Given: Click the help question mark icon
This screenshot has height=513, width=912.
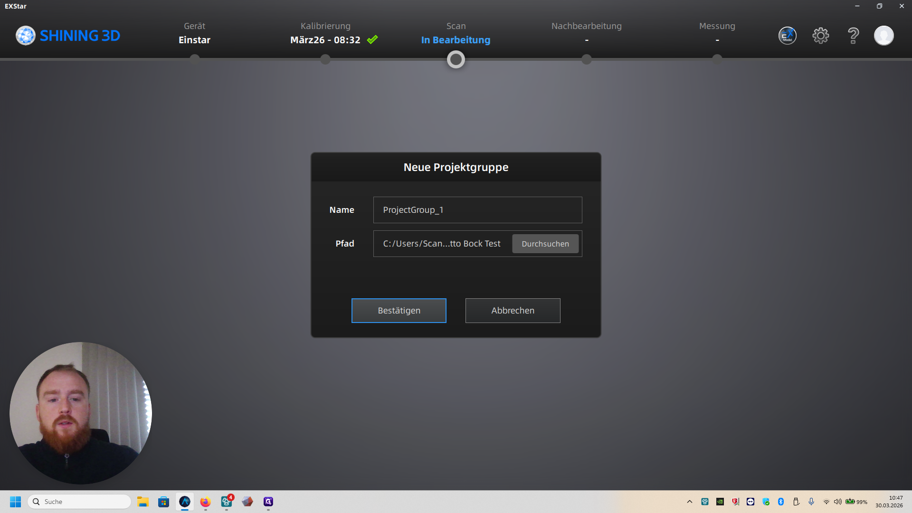Looking at the screenshot, I should 853,36.
